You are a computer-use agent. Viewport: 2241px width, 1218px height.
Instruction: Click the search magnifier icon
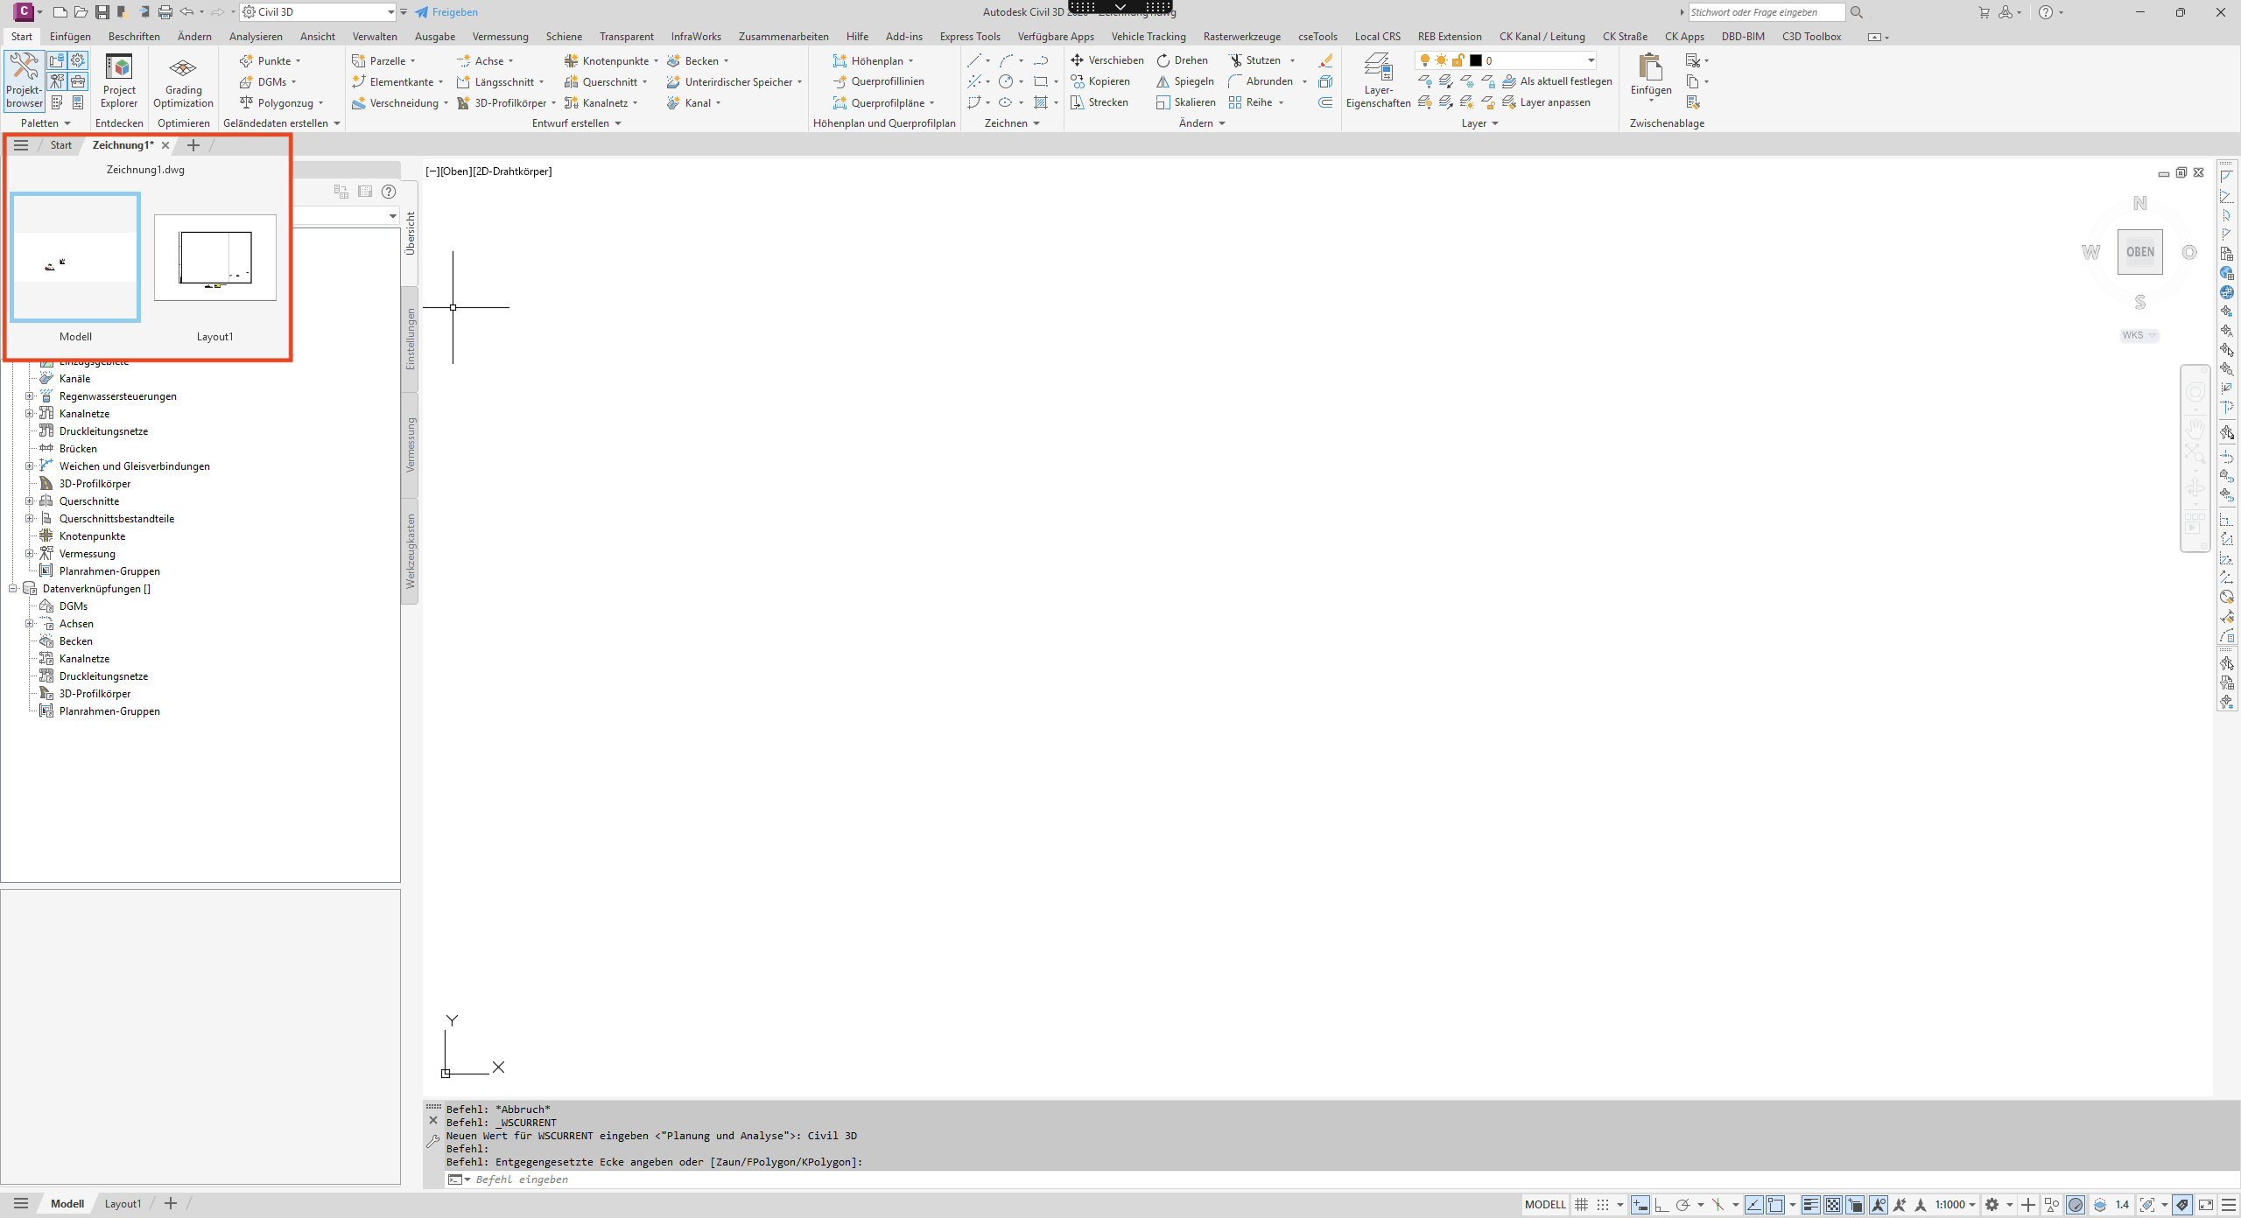[1857, 12]
